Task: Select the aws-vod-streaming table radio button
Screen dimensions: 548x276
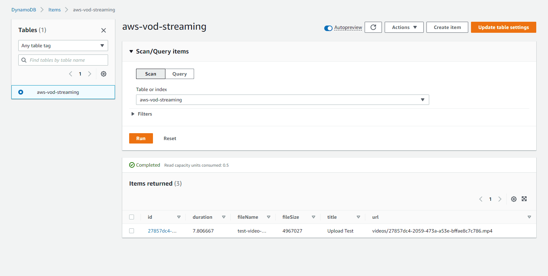Action: [x=21, y=92]
